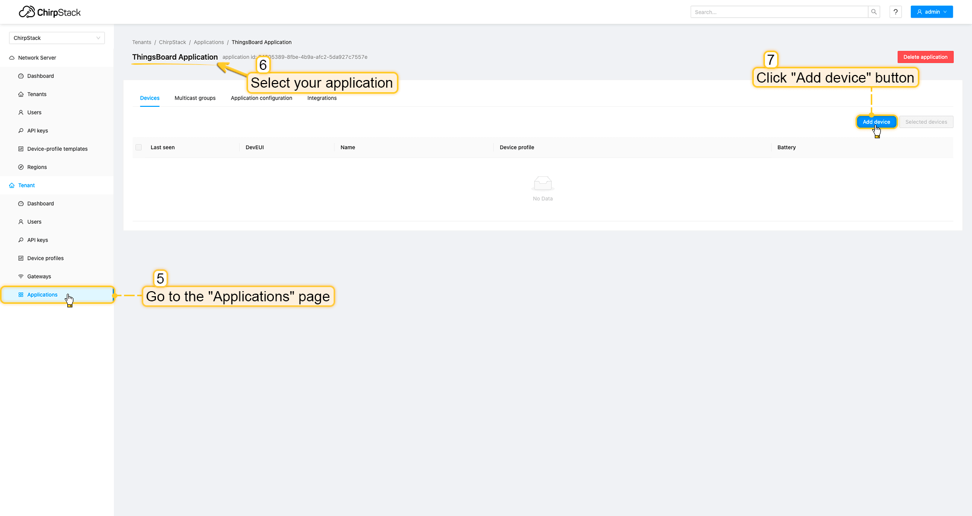This screenshot has height=516, width=972.
Task: Click Device-profile templates icon in sidebar
Action: (x=21, y=149)
